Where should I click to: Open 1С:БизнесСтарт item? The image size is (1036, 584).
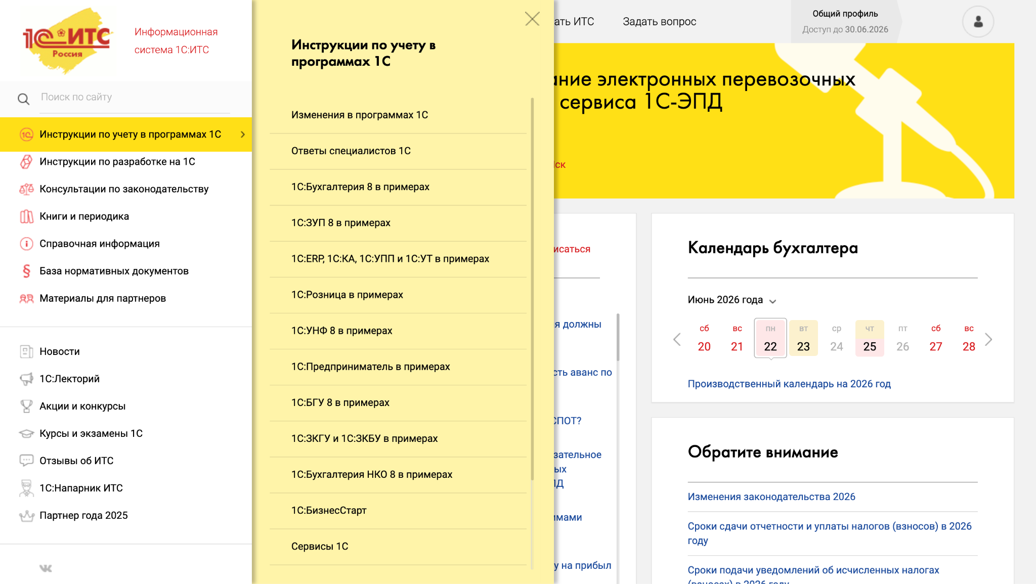(x=398, y=511)
